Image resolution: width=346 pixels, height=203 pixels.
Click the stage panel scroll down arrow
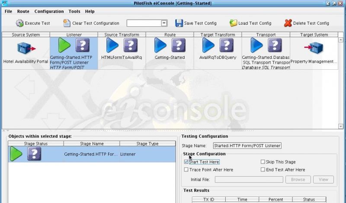tap(340, 126)
